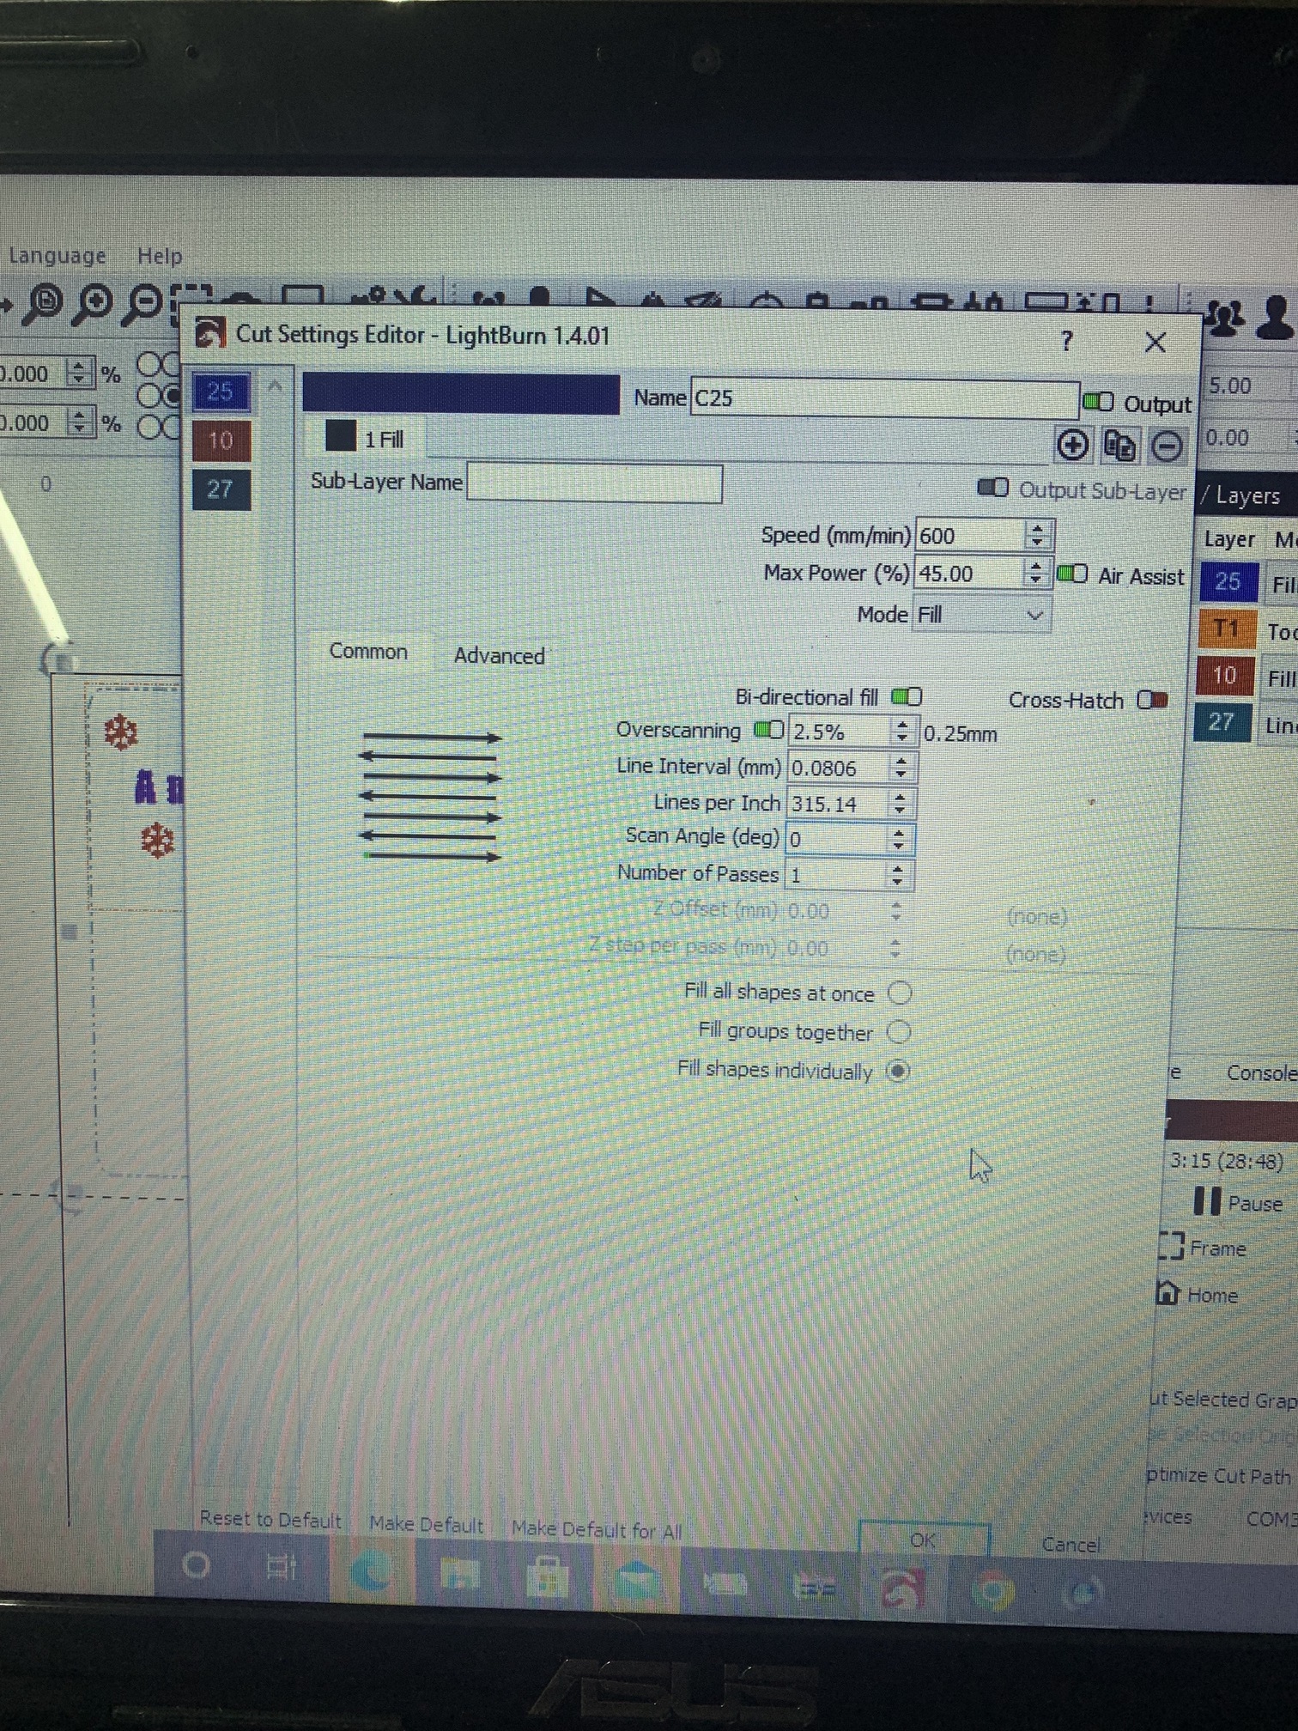Viewport: 1298px width, 1731px height.
Task: Switch to the Console tab
Action: (x=1262, y=1073)
